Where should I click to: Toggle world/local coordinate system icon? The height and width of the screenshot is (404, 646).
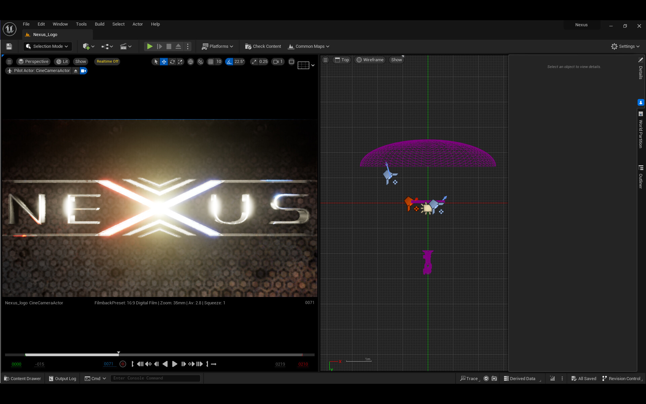pos(190,62)
